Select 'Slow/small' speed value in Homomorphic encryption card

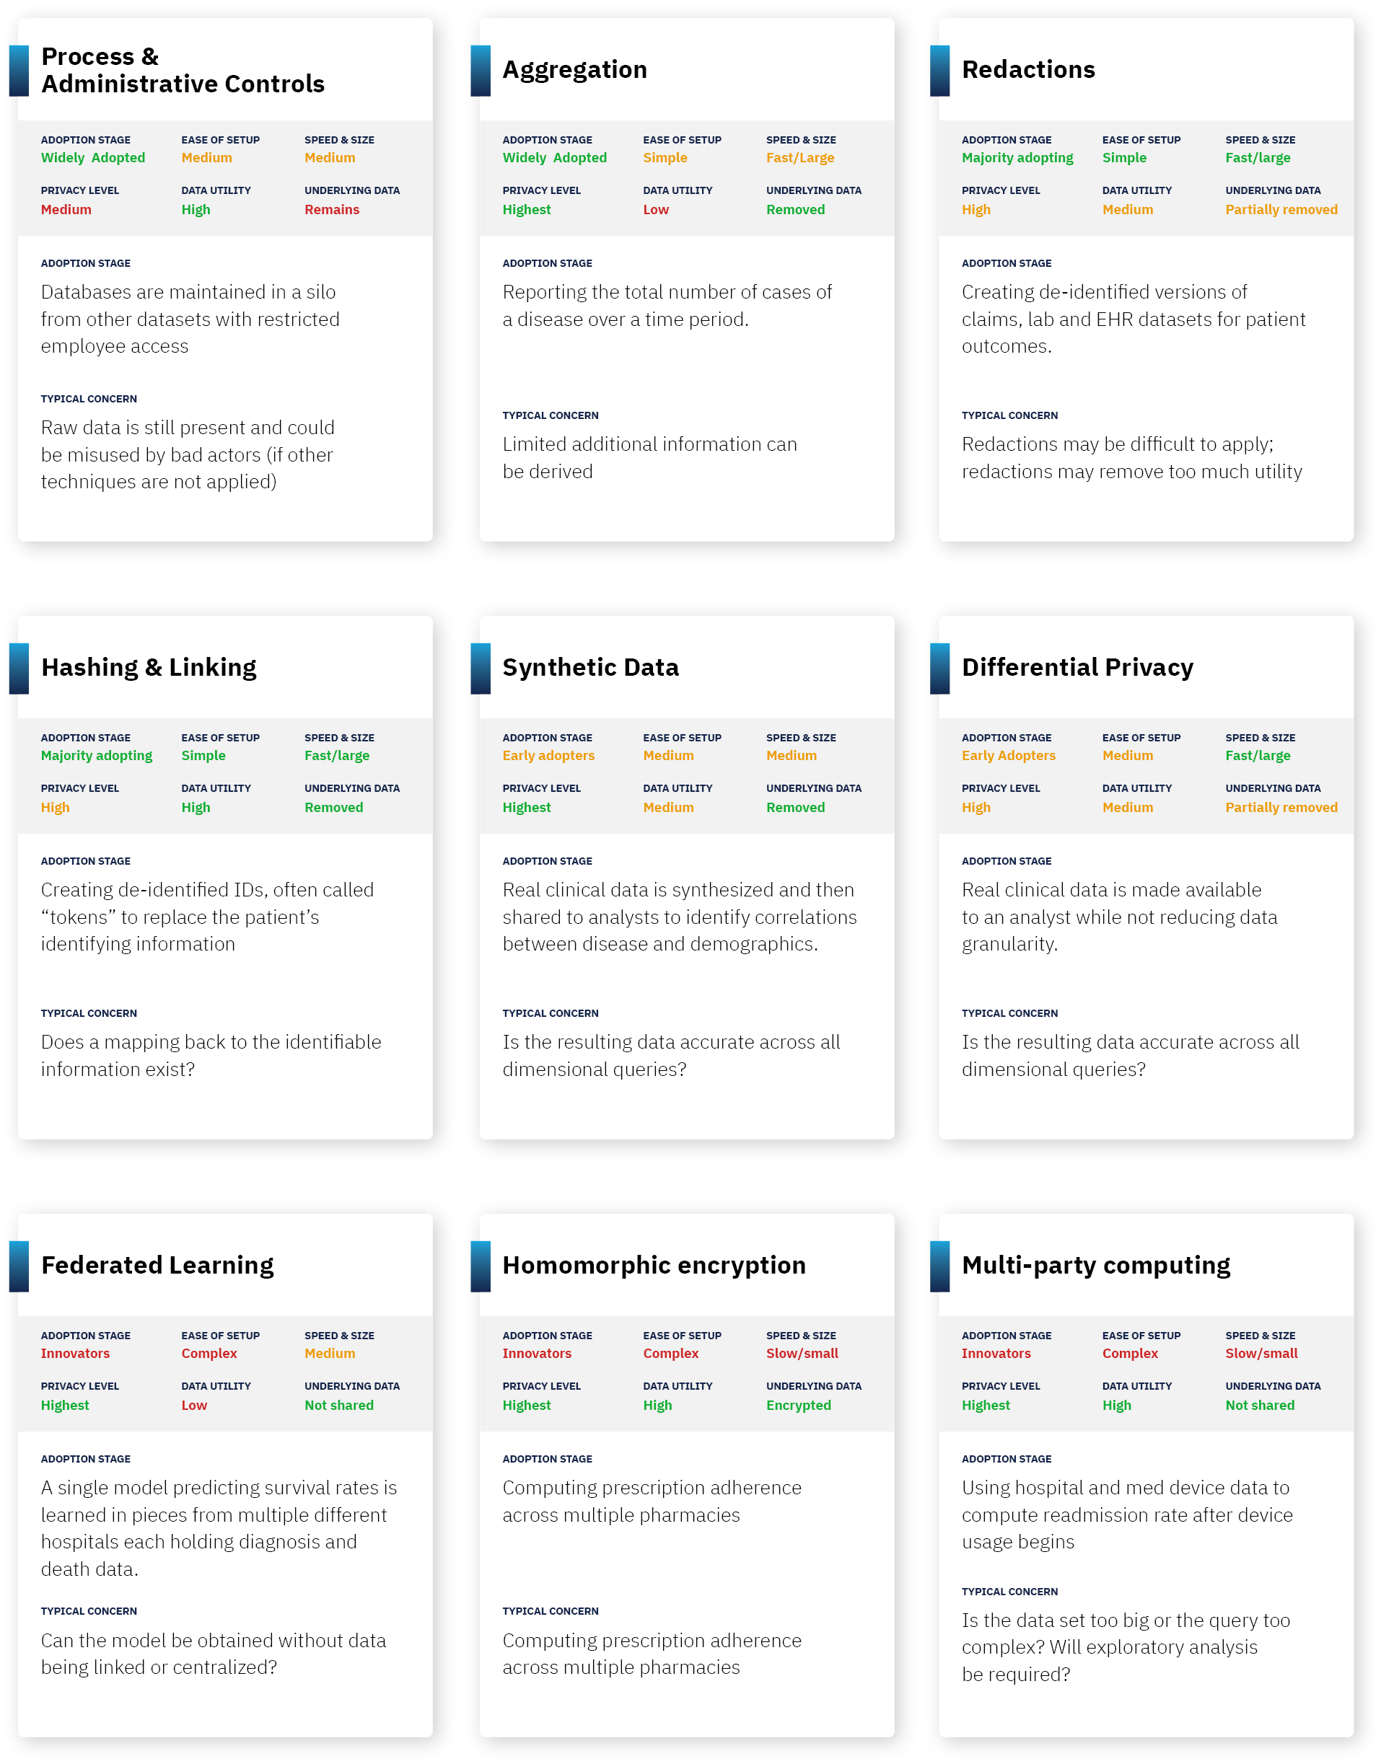coord(802,1354)
